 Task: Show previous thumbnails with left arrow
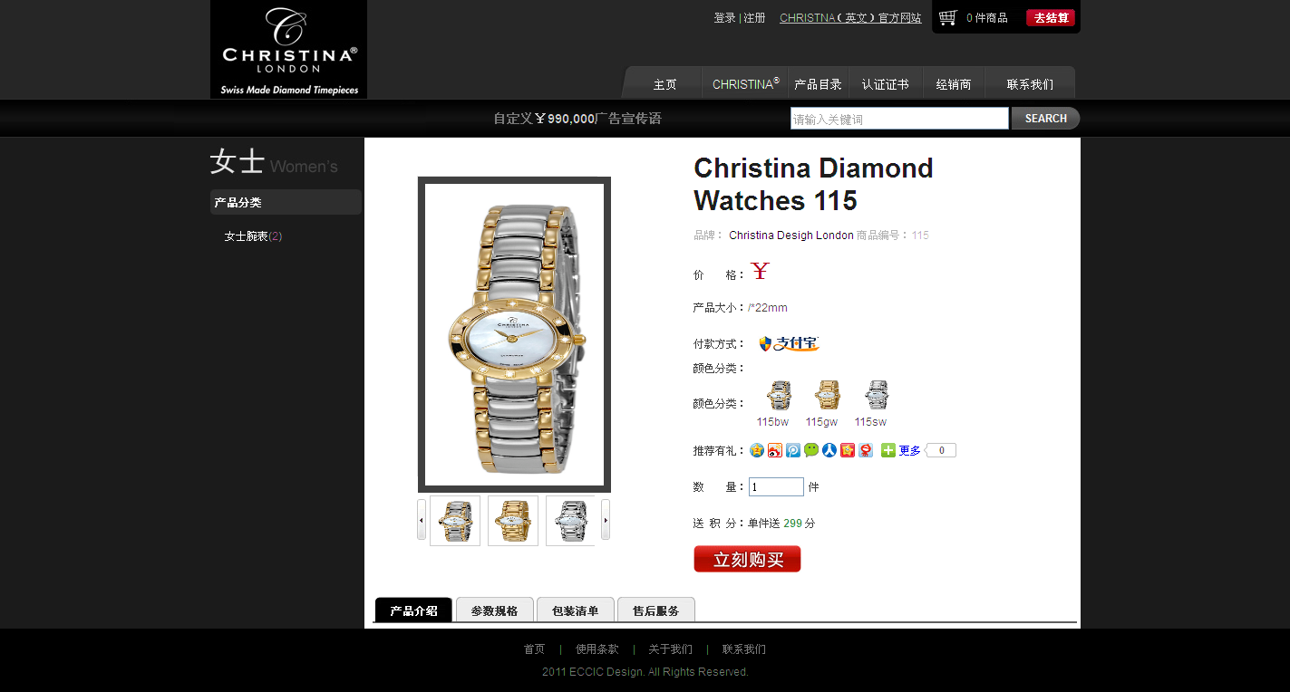click(422, 520)
